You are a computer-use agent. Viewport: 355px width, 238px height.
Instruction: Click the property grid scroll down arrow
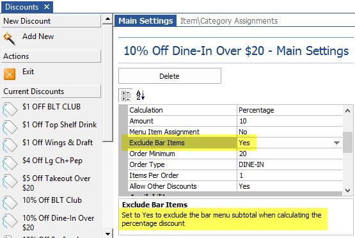(348, 191)
